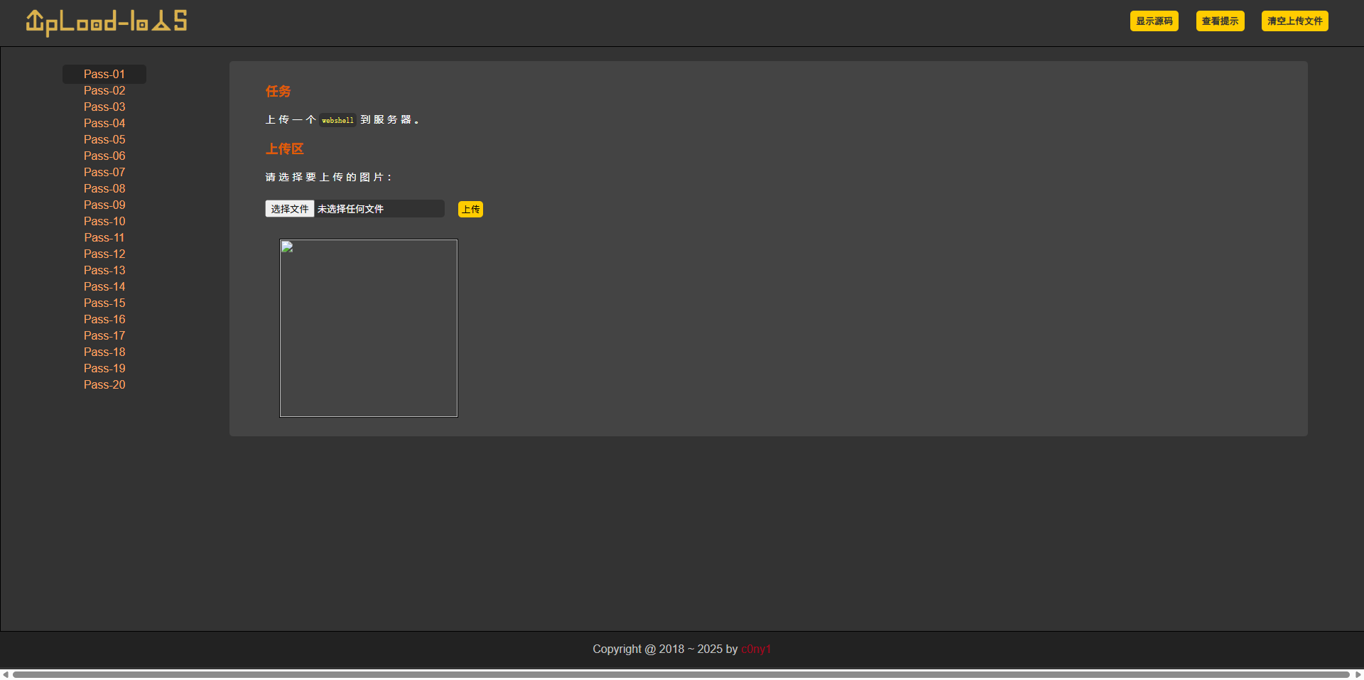Select Pass-08 level
Screen dimensions: 1364x680
click(x=104, y=188)
